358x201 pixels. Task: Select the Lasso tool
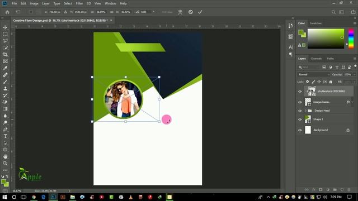[x=5, y=41]
